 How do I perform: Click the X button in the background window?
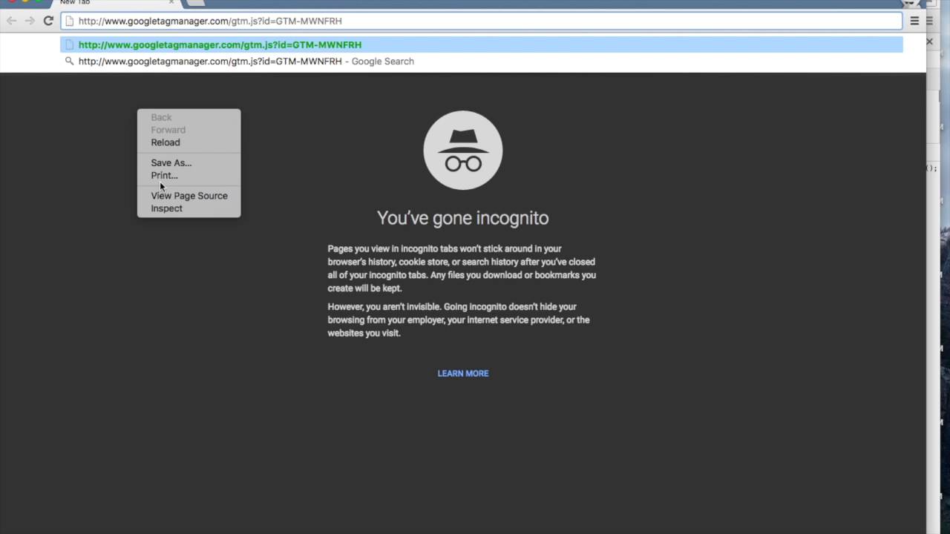929,42
